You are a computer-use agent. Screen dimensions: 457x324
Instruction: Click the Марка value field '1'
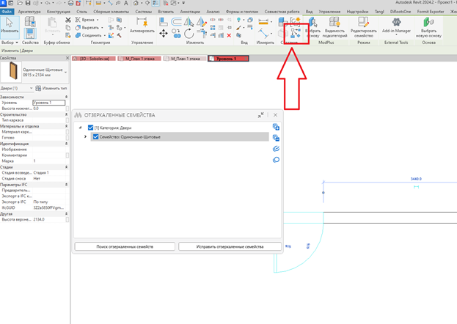click(x=49, y=161)
